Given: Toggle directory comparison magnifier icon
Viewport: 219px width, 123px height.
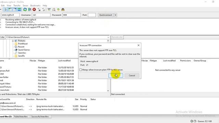Looking at the screenshot, I should 54,10.
